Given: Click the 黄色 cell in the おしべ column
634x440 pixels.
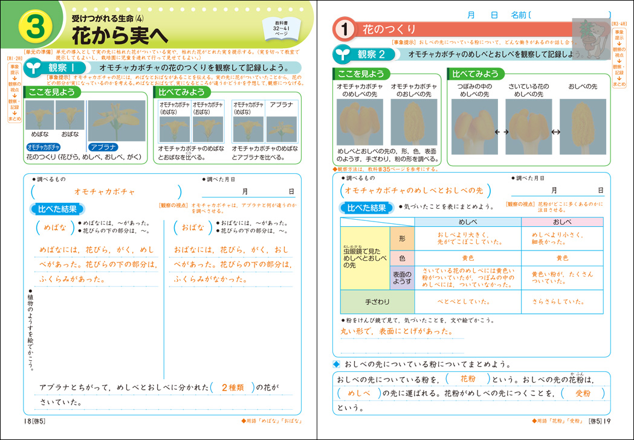Looking at the screenshot, I should (563, 258).
